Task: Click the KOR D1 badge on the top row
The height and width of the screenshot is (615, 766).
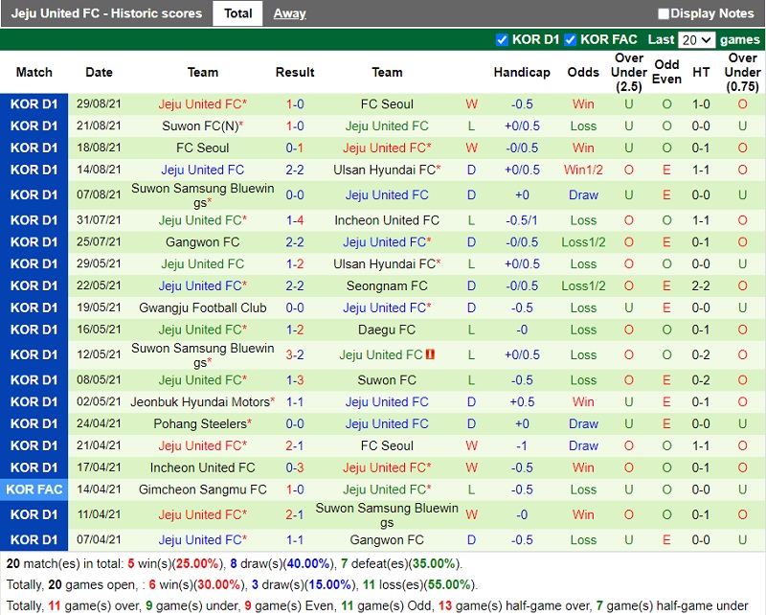Action: click(34, 103)
